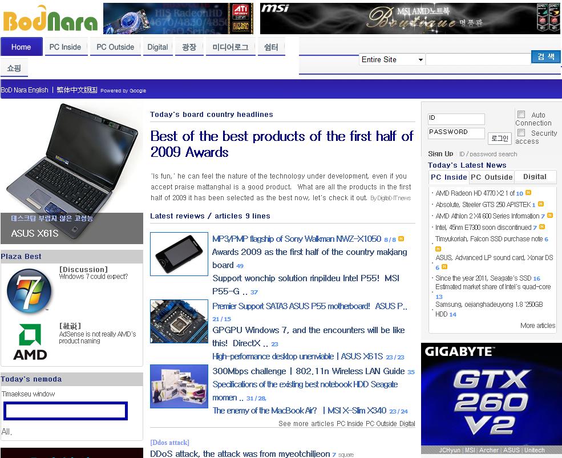The height and width of the screenshot is (458, 562).
Task: Open the DDoS attack article link
Action: 240,453
